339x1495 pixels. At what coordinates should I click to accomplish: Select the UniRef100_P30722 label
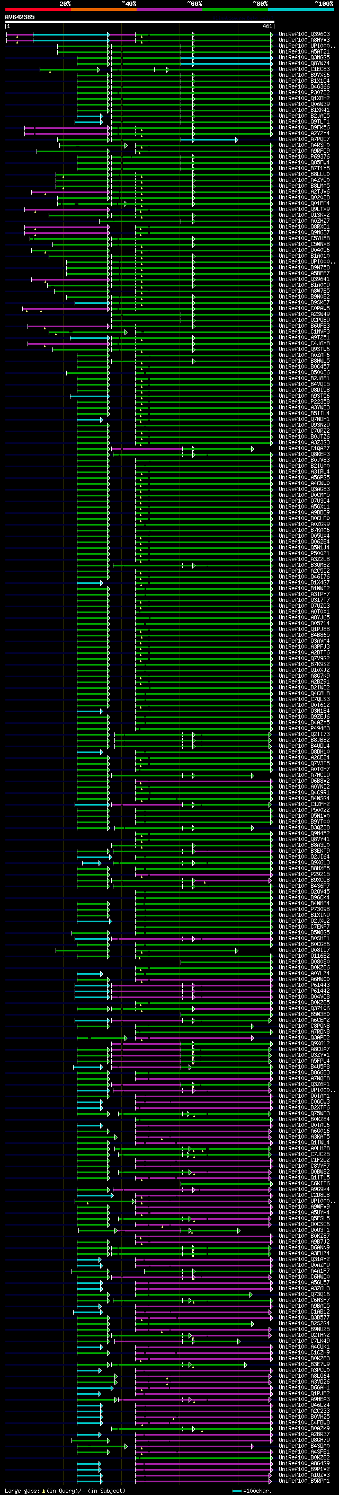[x=304, y=92]
